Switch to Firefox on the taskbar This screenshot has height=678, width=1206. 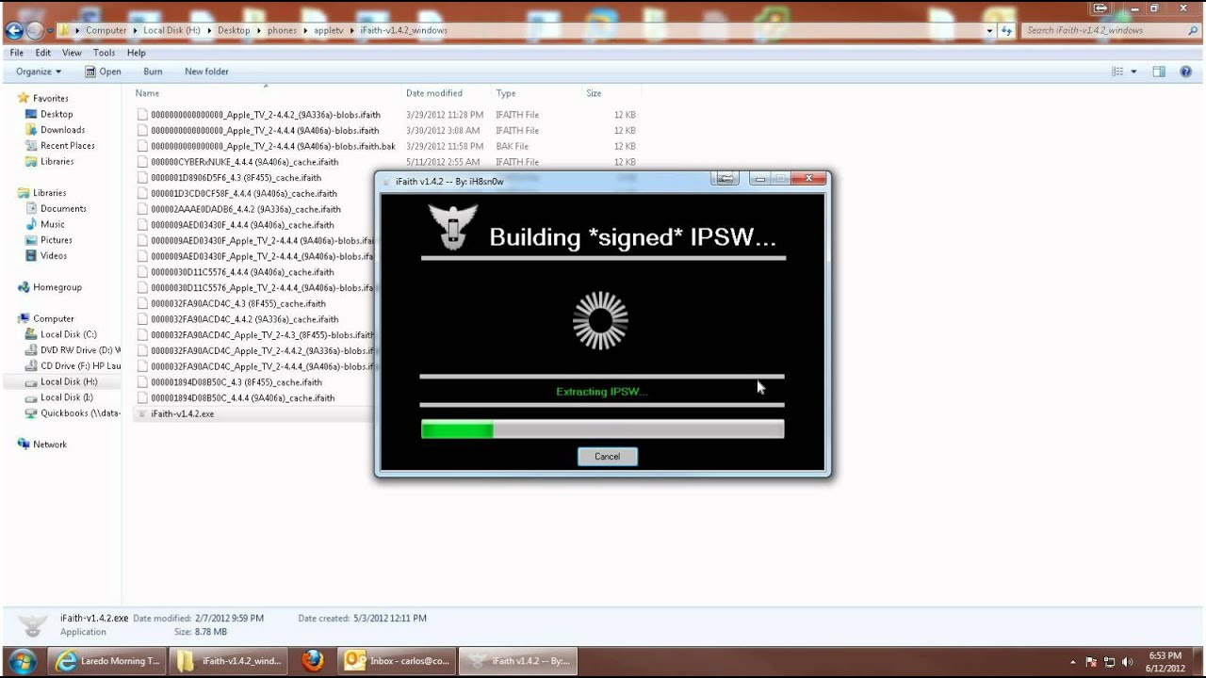(x=314, y=661)
